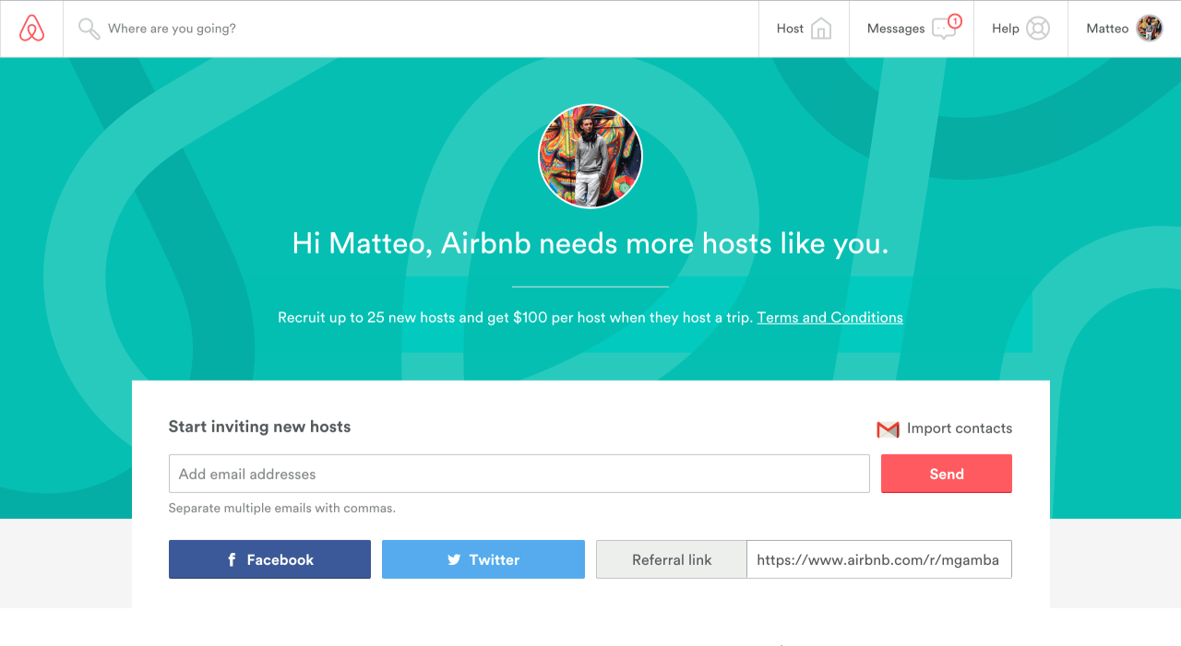Open the Terms and Conditions link
The image size is (1181, 646).
tap(829, 317)
